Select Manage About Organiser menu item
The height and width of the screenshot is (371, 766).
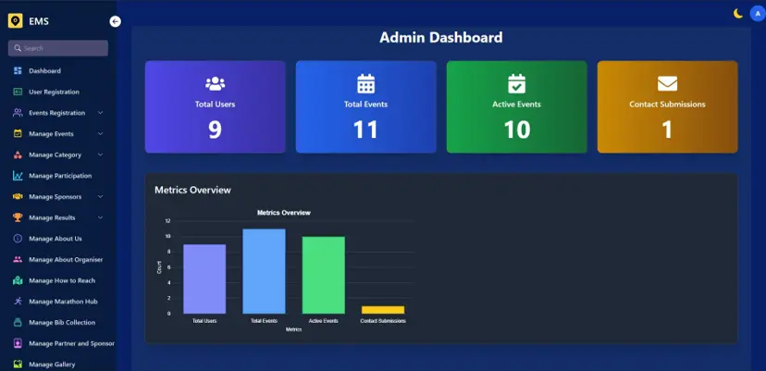(x=66, y=260)
